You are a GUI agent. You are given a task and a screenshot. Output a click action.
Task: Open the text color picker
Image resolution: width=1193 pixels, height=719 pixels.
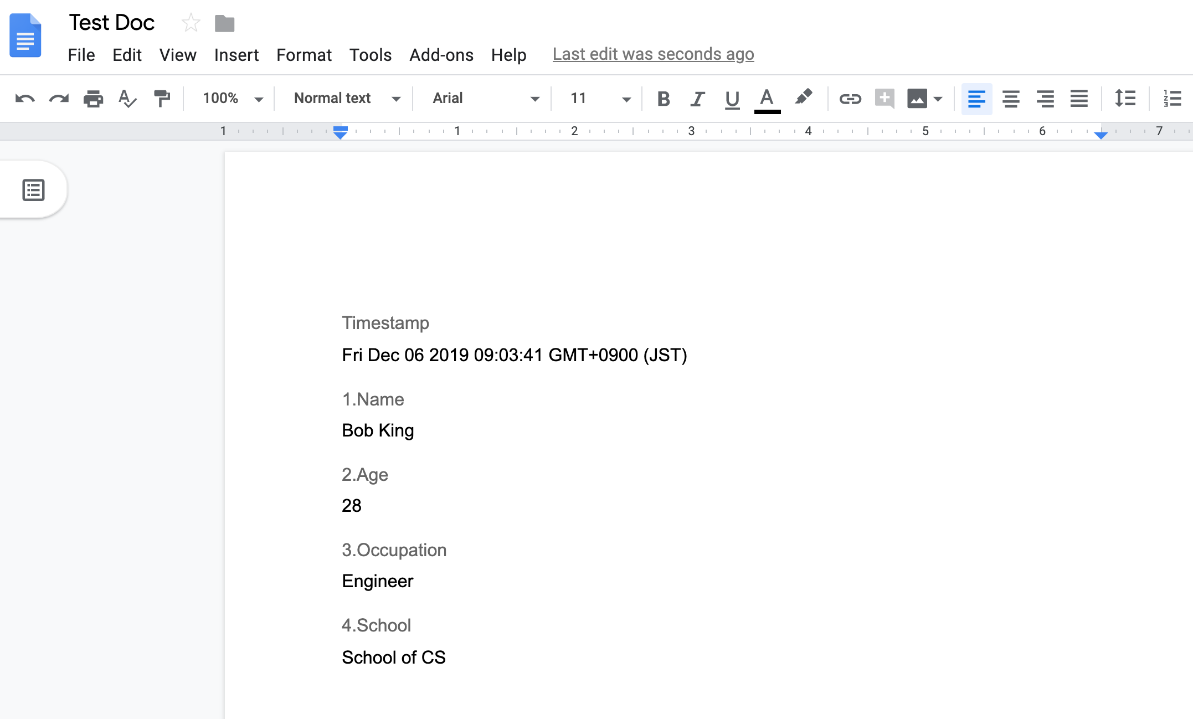coord(767,99)
